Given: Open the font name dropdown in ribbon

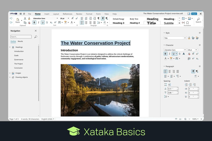Looking at the screenshot, I should coord(57,18).
